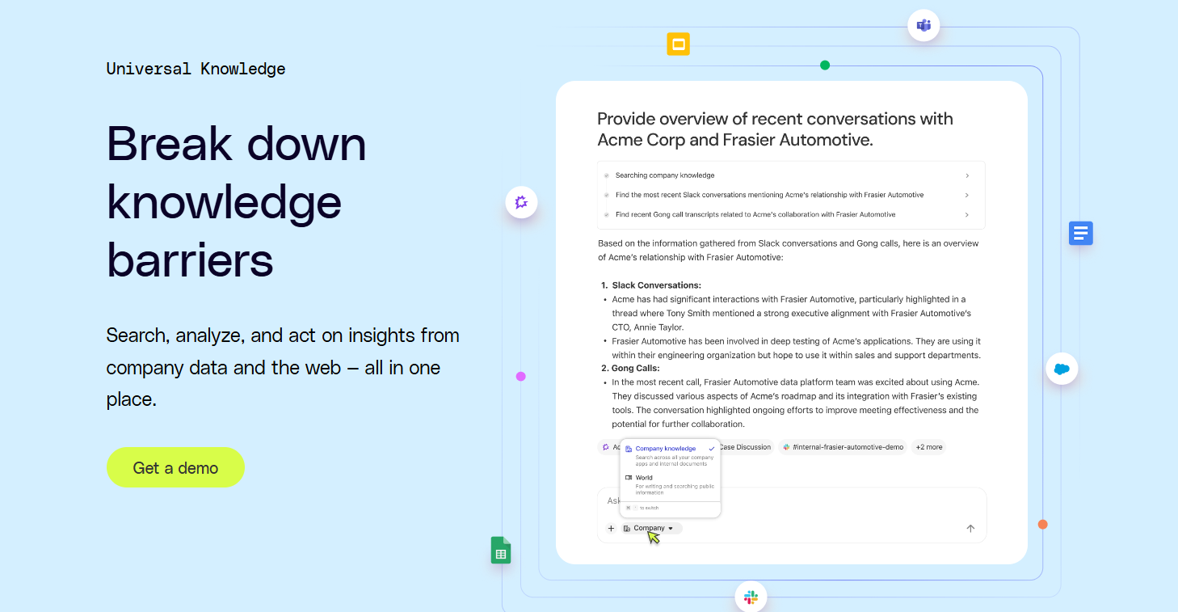
Task: Select Company knowledge in the source menu
Action: coord(669,455)
